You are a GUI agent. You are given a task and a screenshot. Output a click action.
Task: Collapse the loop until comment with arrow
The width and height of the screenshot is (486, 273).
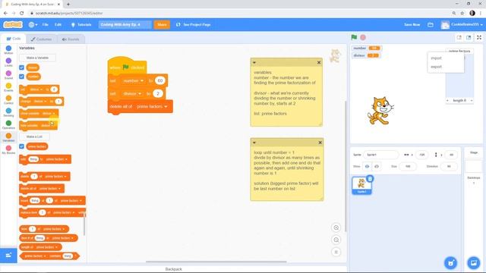tap(254, 143)
